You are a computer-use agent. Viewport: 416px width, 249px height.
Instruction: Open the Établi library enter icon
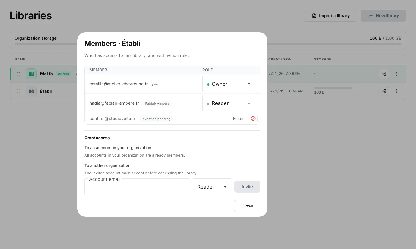point(384,91)
